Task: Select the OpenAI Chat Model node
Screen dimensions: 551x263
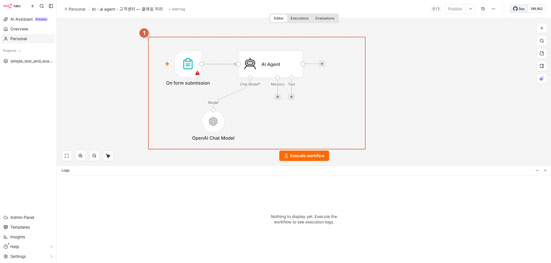Action: point(213,122)
